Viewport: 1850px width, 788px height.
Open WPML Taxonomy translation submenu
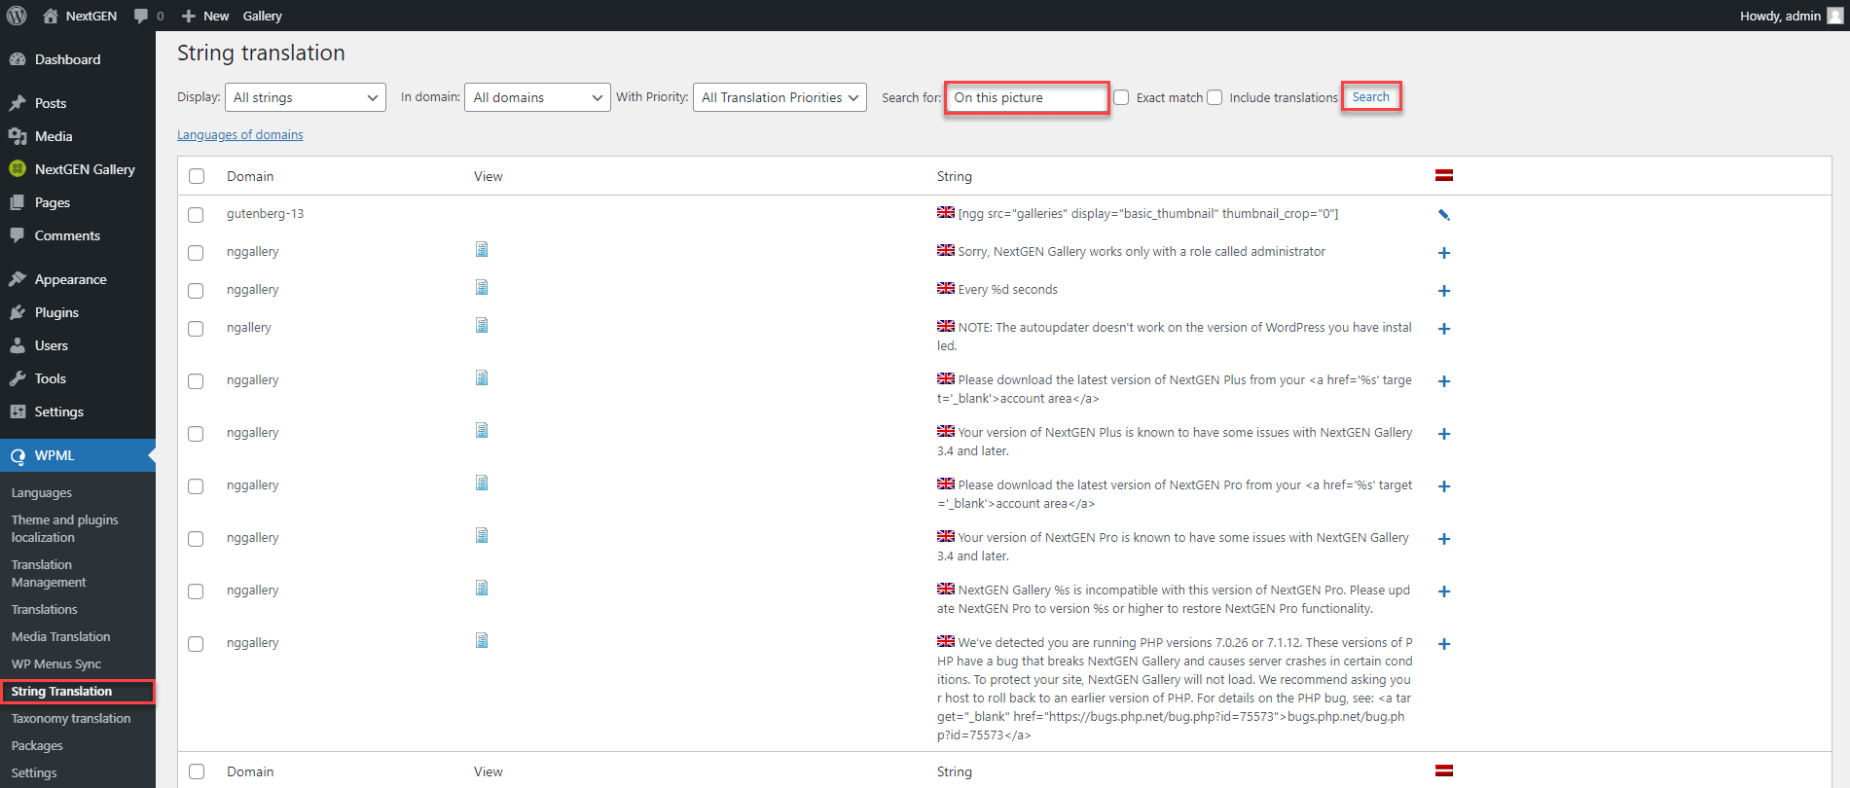pyautogui.click(x=71, y=718)
